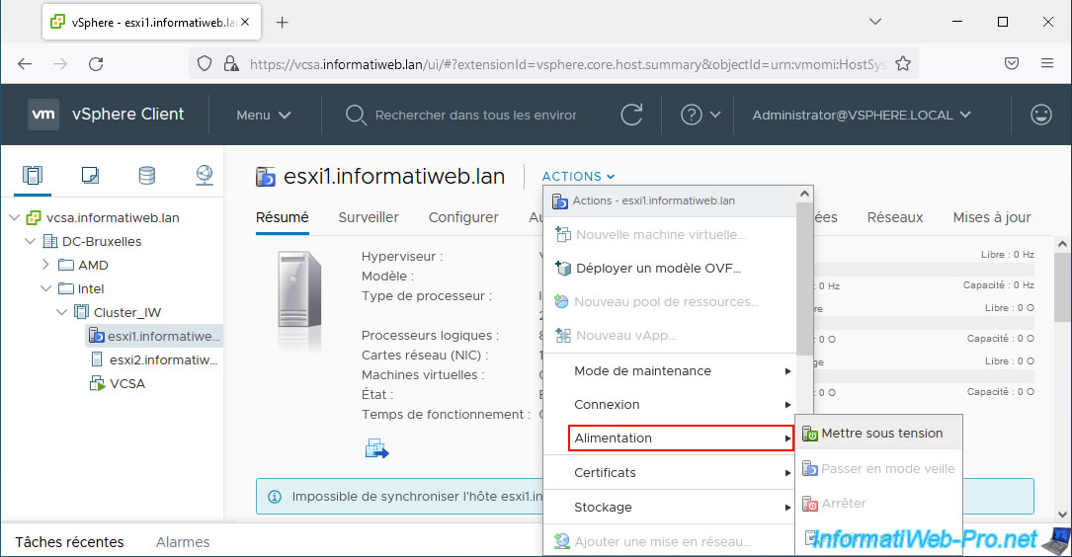
Task: Switch to the Mises à jour tab
Action: click(992, 217)
